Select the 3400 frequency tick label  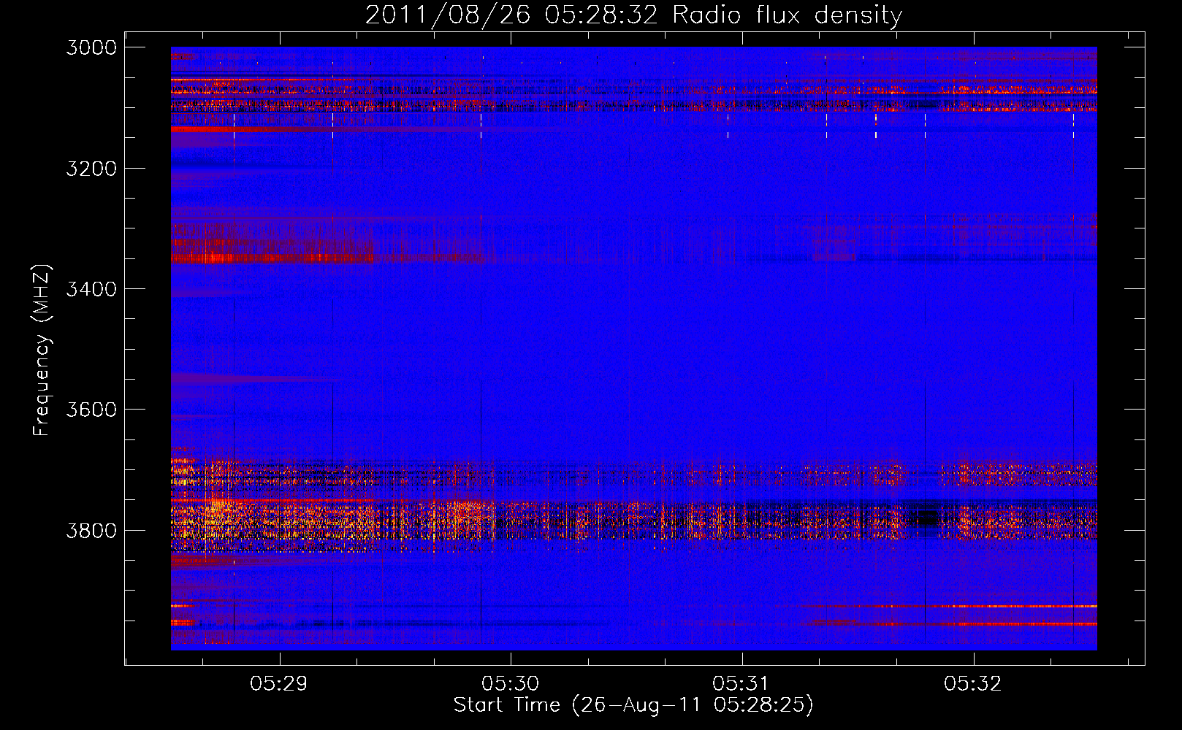(x=91, y=289)
